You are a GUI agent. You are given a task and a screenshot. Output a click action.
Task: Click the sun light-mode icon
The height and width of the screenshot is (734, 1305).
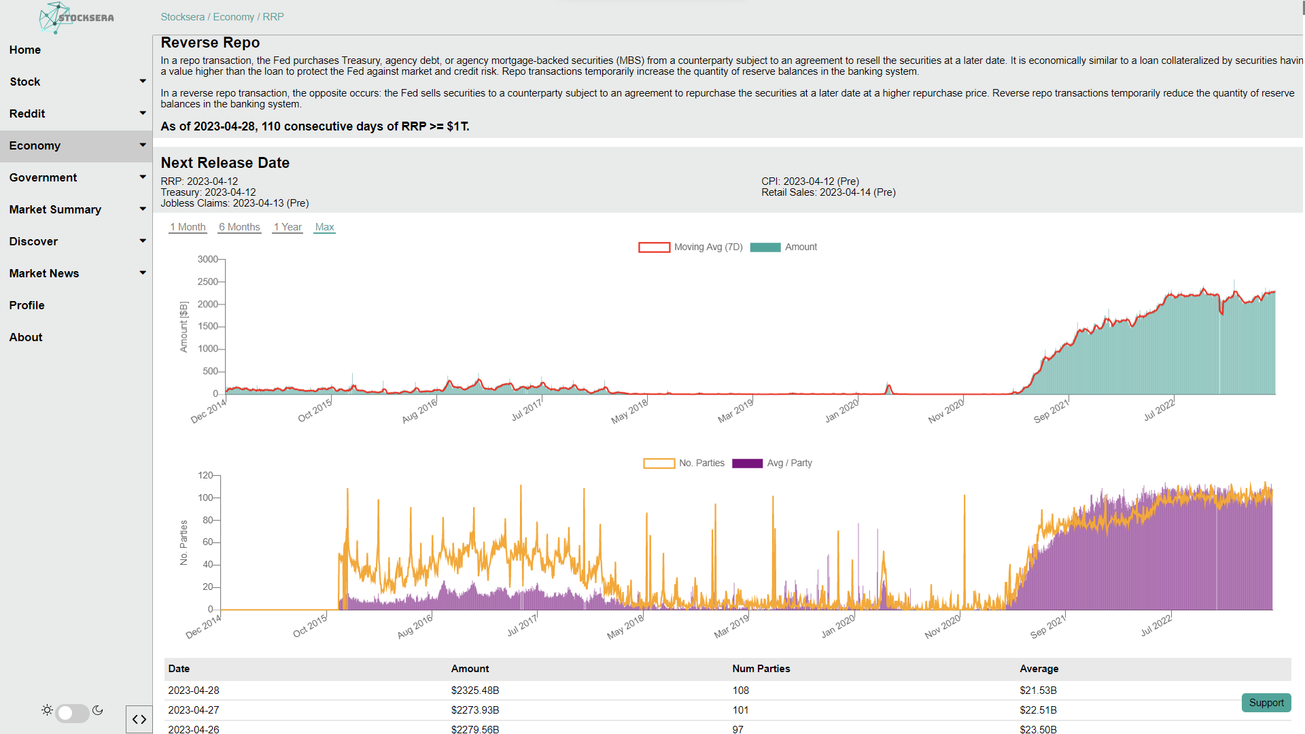[47, 710]
